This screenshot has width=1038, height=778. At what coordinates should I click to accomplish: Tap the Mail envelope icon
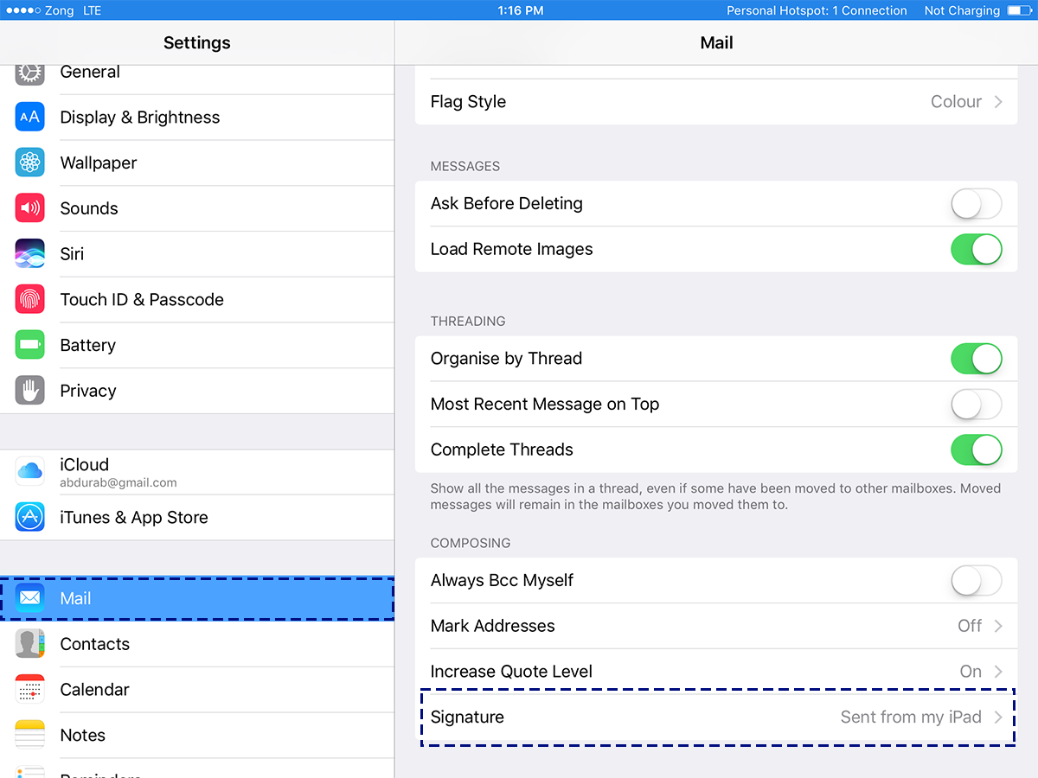[x=30, y=598]
